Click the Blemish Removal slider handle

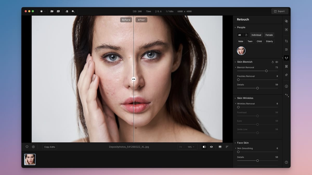[266, 71]
